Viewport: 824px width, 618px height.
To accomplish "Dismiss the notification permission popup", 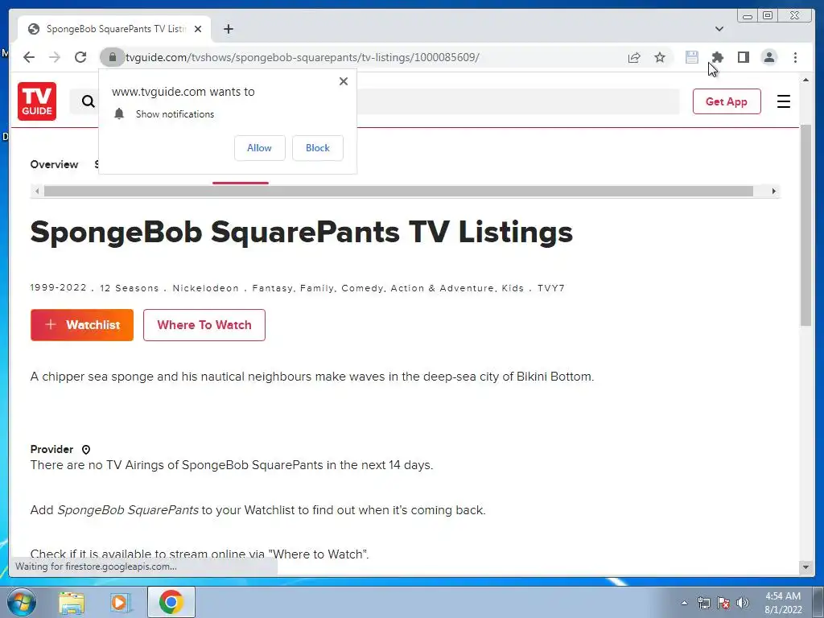I will click(x=344, y=81).
